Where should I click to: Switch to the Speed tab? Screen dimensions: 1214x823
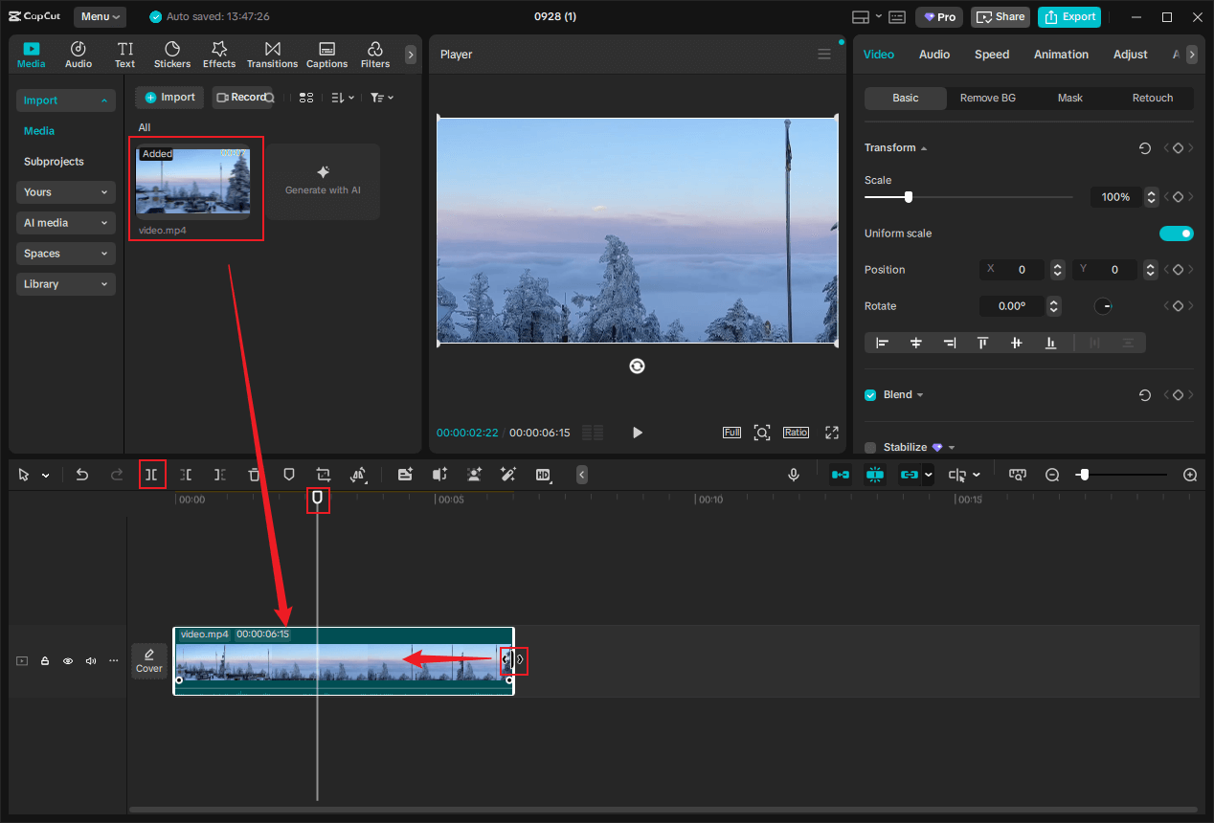click(x=991, y=55)
